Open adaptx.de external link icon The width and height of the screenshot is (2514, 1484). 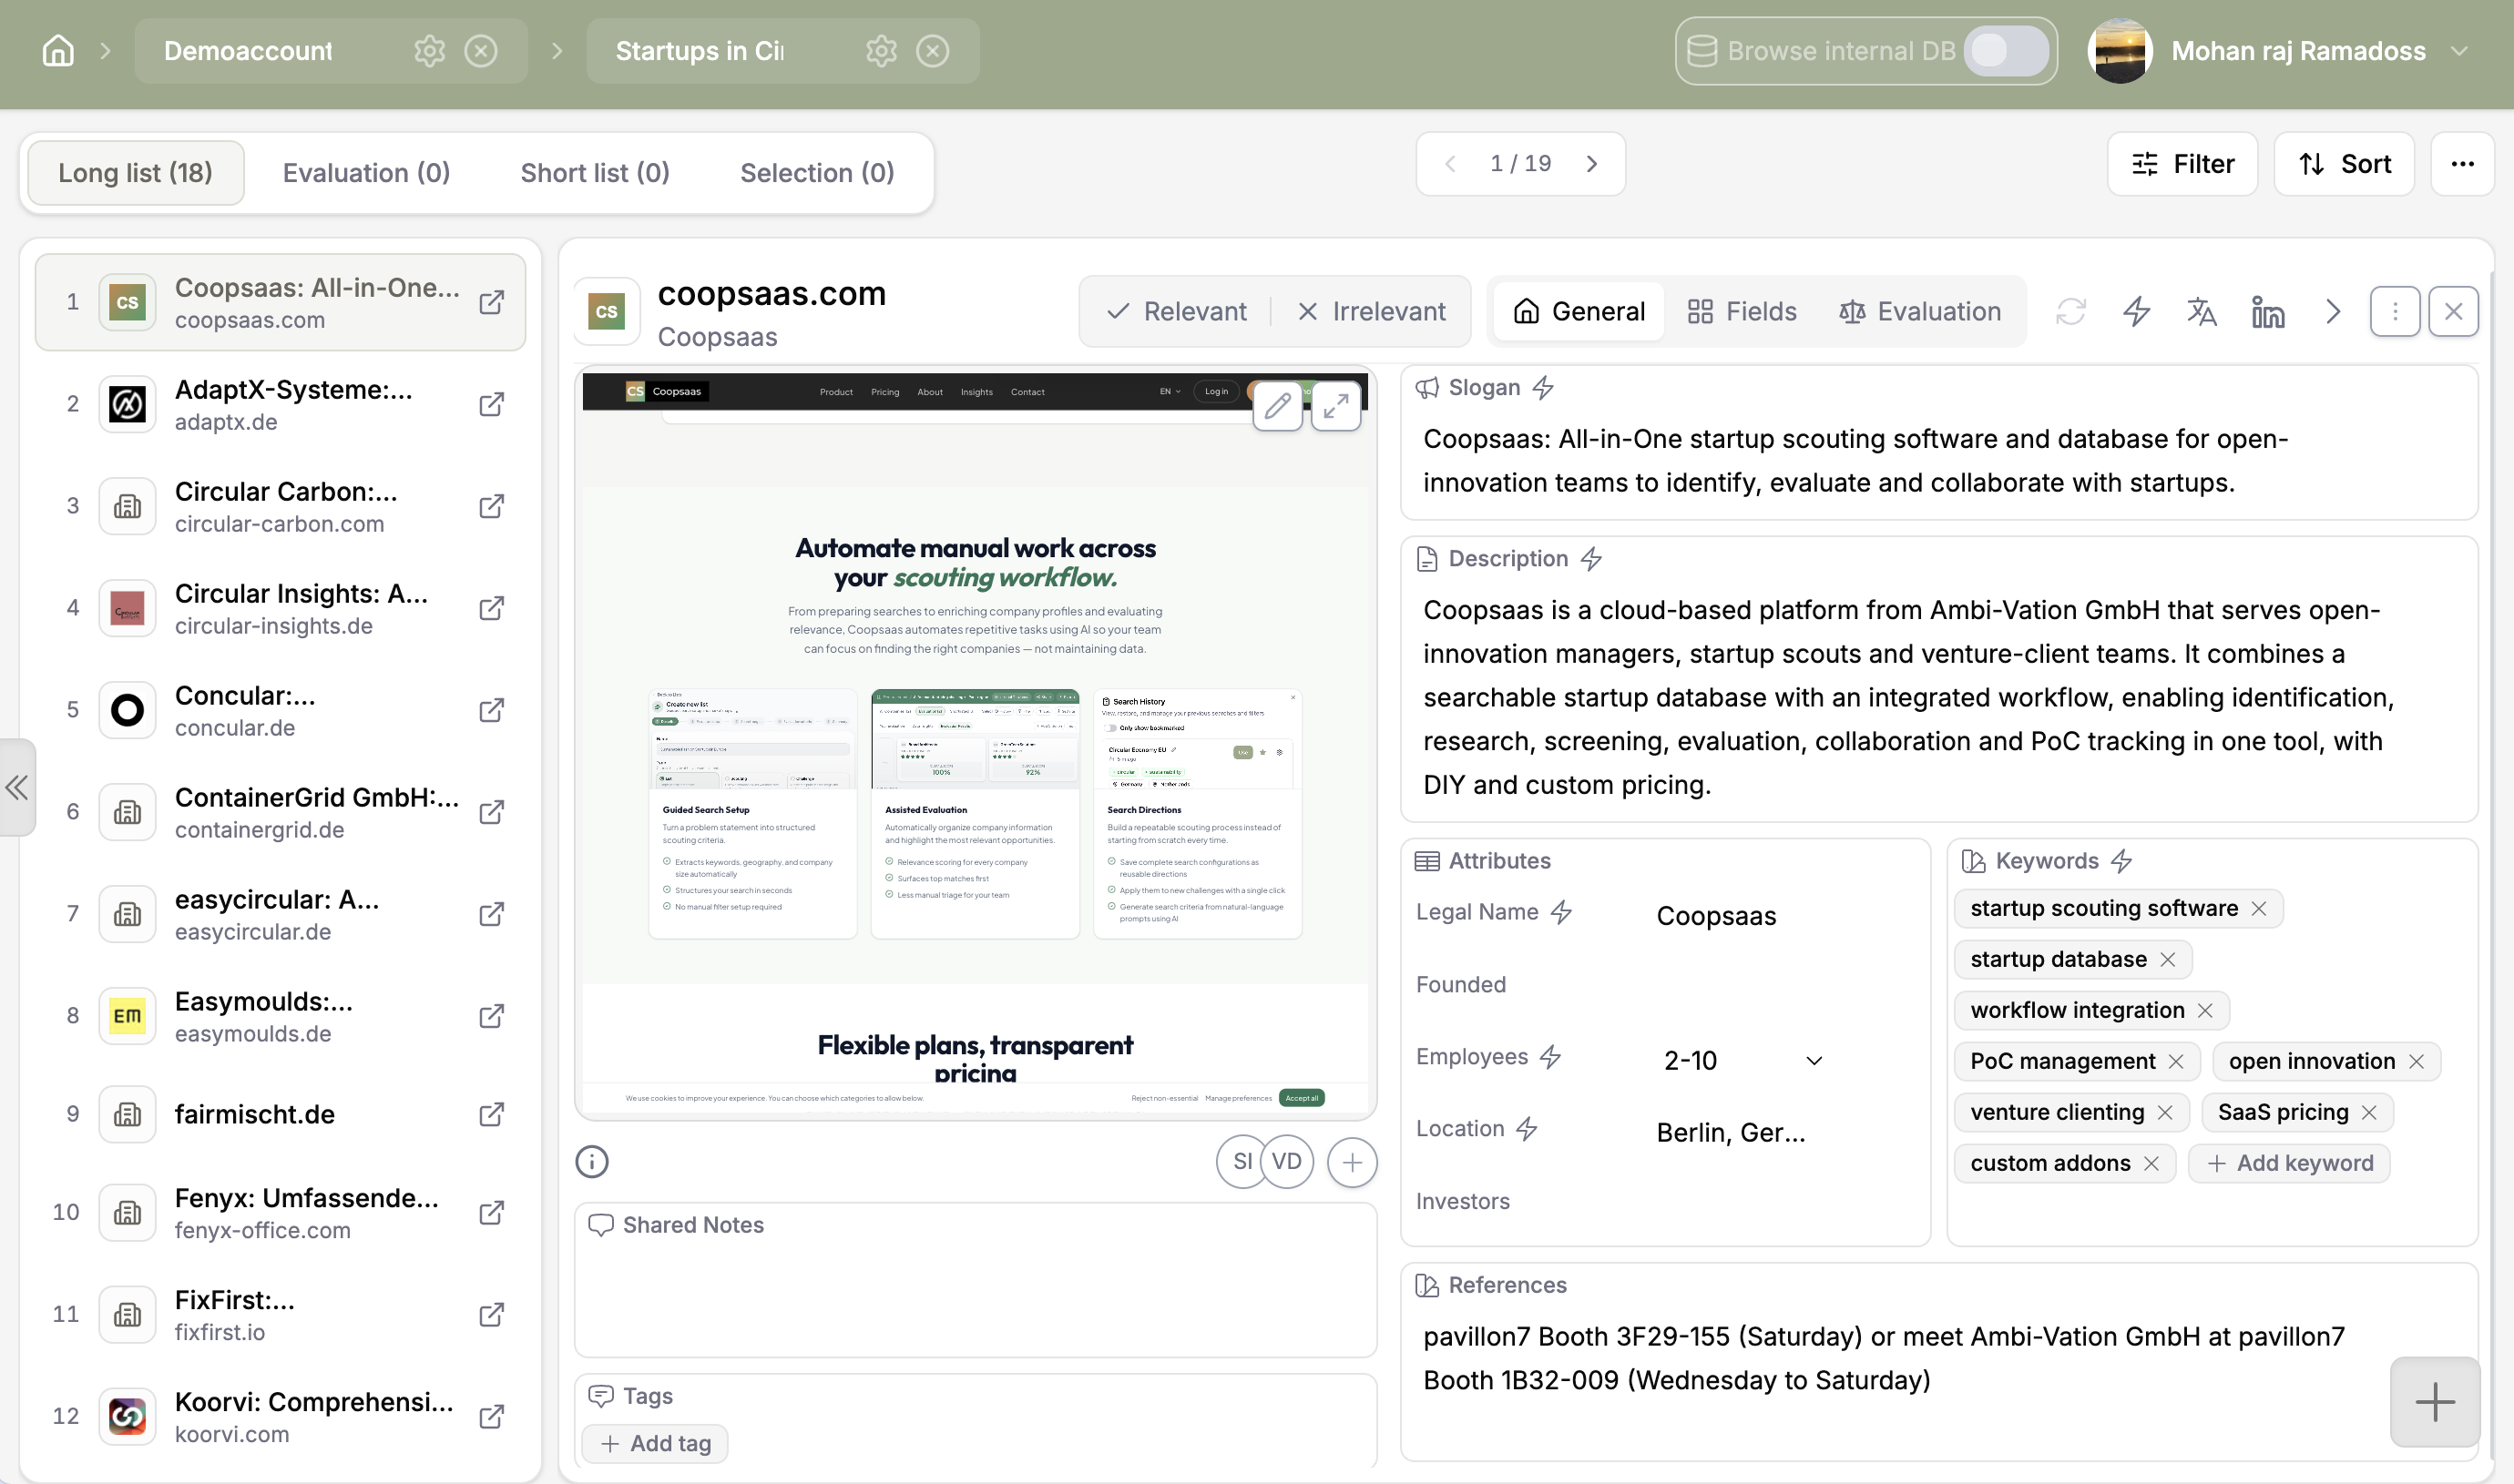tap(491, 405)
